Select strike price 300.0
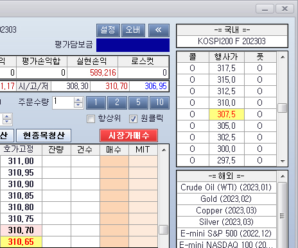The image size is (298, 248). pos(227,149)
